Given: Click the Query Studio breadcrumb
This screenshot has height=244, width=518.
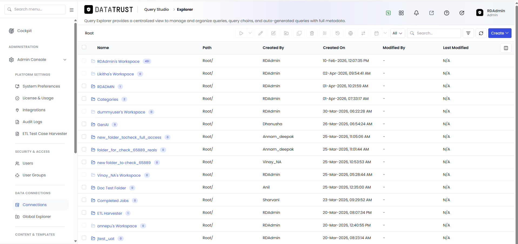Looking at the screenshot, I should click(156, 9).
